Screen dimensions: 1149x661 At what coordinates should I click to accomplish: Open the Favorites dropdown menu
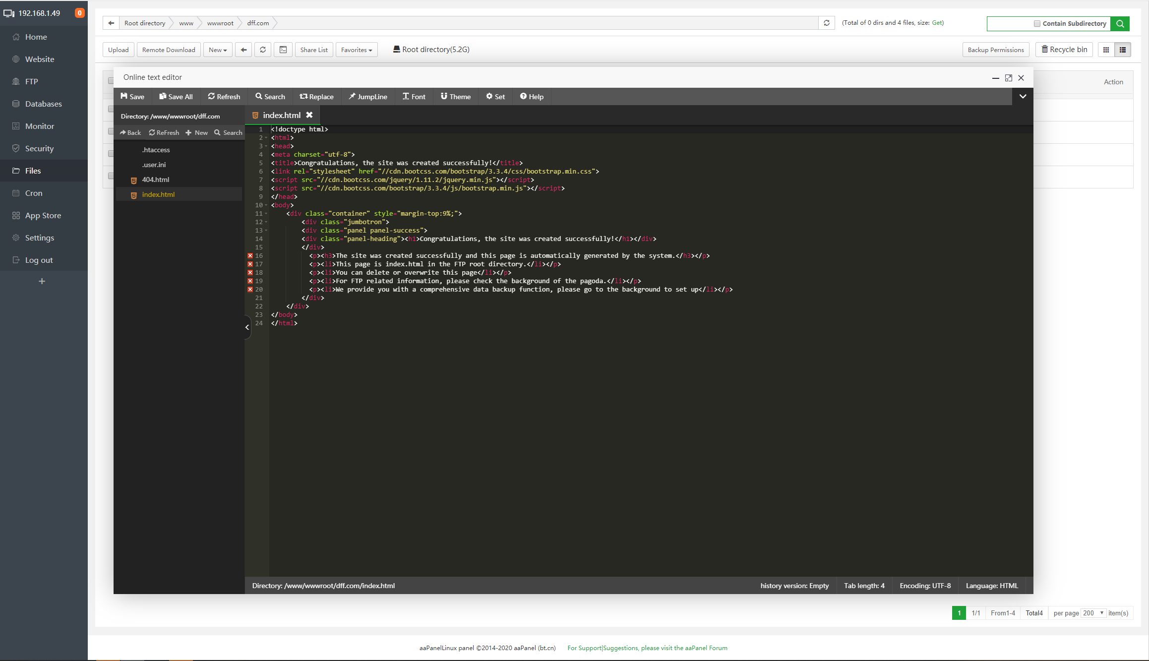[357, 50]
